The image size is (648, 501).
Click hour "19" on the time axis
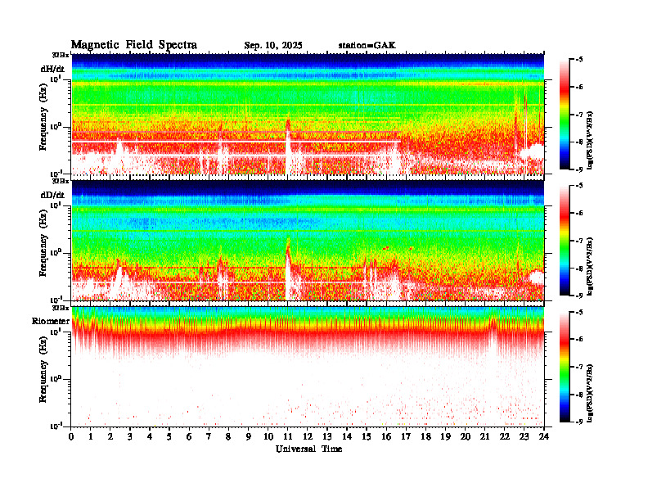(x=445, y=436)
